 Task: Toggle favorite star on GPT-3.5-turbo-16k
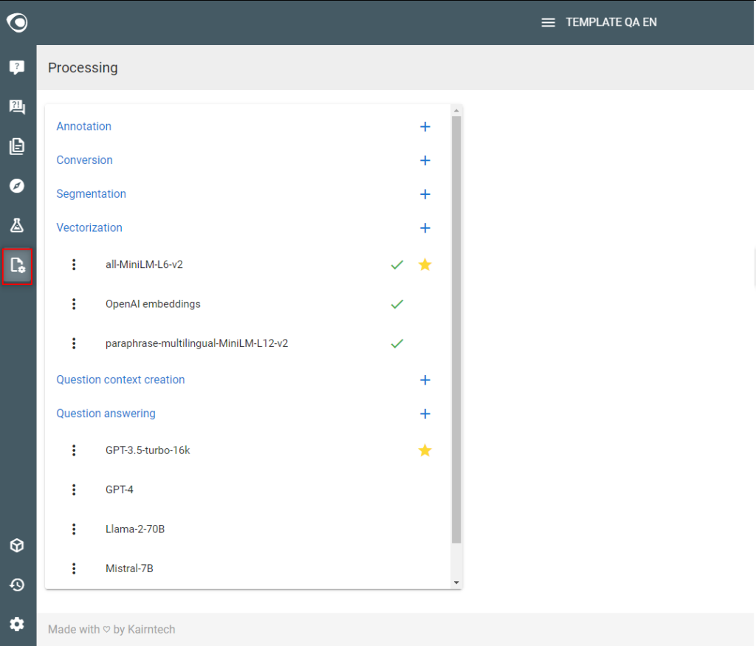(x=425, y=450)
